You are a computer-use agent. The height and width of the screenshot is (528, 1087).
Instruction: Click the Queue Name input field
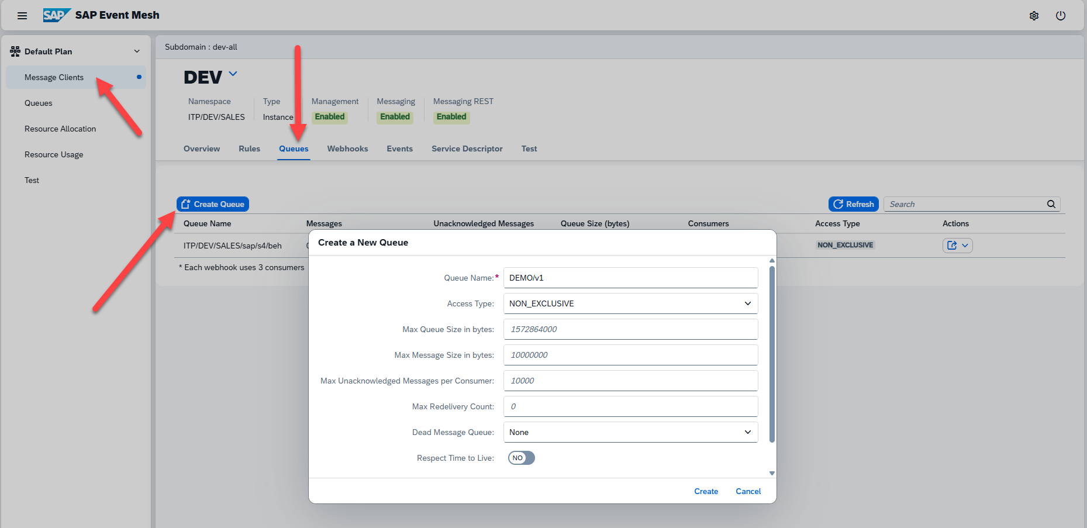pos(630,278)
